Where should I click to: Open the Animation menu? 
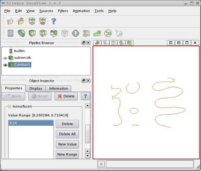81,11
